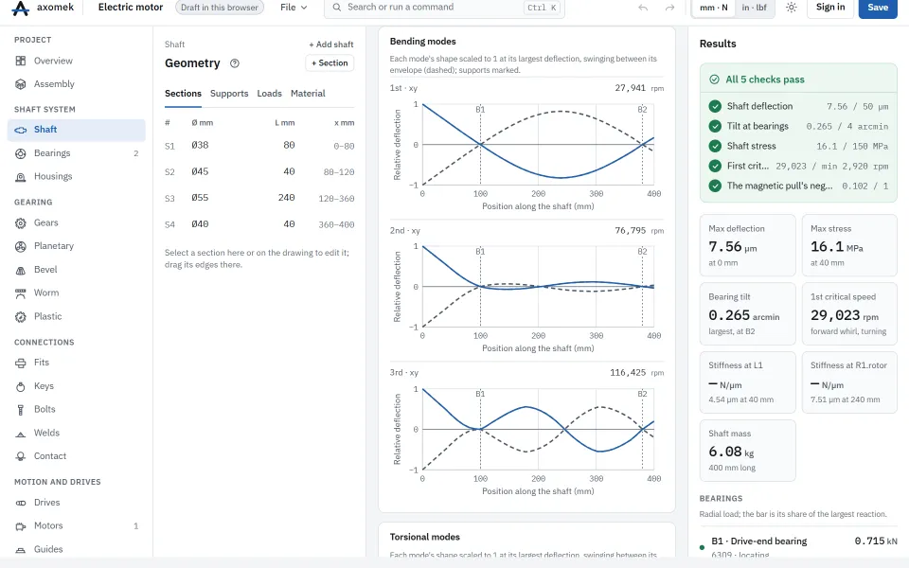Open the Bevel gear icon
The width and height of the screenshot is (909, 568).
click(20, 270)
